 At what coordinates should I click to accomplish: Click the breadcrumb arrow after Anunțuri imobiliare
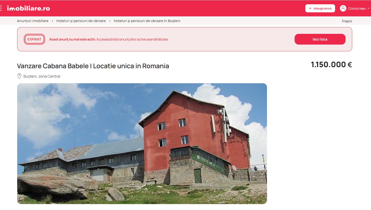[x=53, y=21]
